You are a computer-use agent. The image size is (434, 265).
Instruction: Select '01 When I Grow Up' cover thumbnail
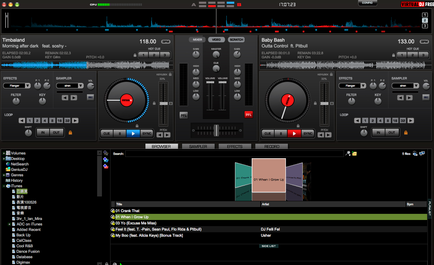coord(269,175)
